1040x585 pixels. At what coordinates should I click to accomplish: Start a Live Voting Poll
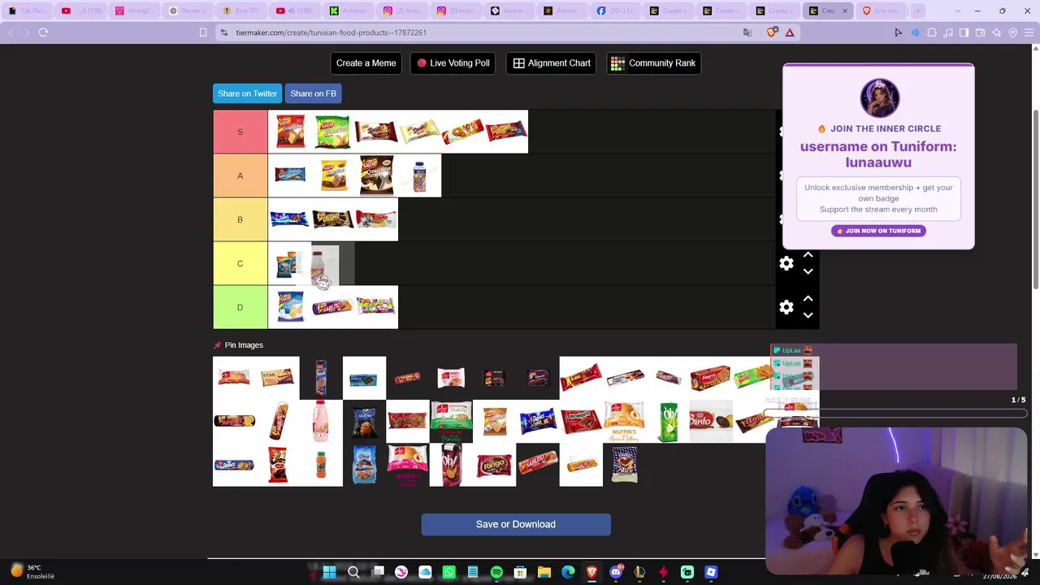(453, 63)
